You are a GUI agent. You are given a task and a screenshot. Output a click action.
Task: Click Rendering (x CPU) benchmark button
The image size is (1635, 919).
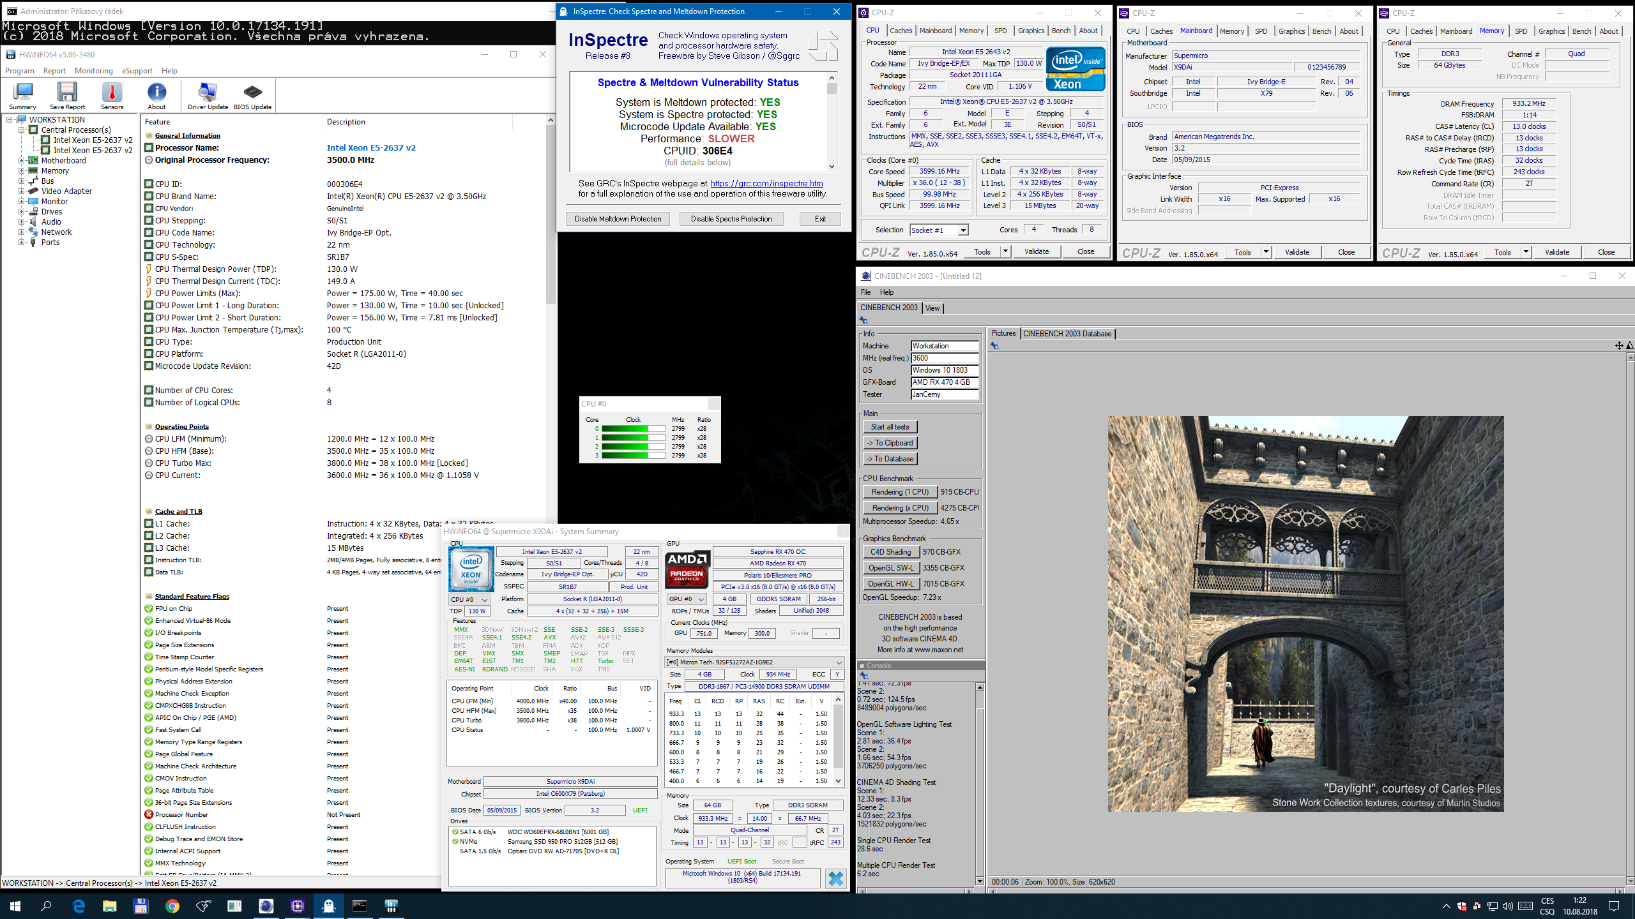pos(900,508)
